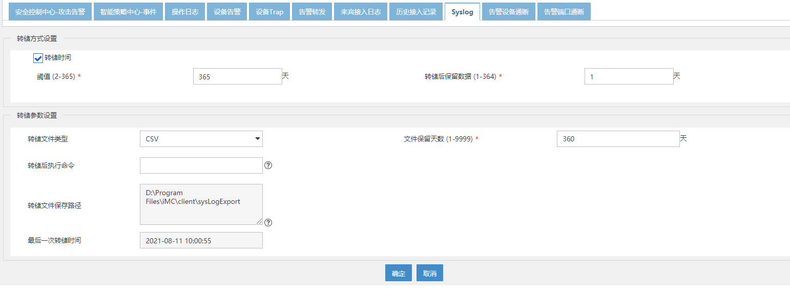Toggle the 转储时间 checkbox

pyautogui.click(x=38, y=58)
